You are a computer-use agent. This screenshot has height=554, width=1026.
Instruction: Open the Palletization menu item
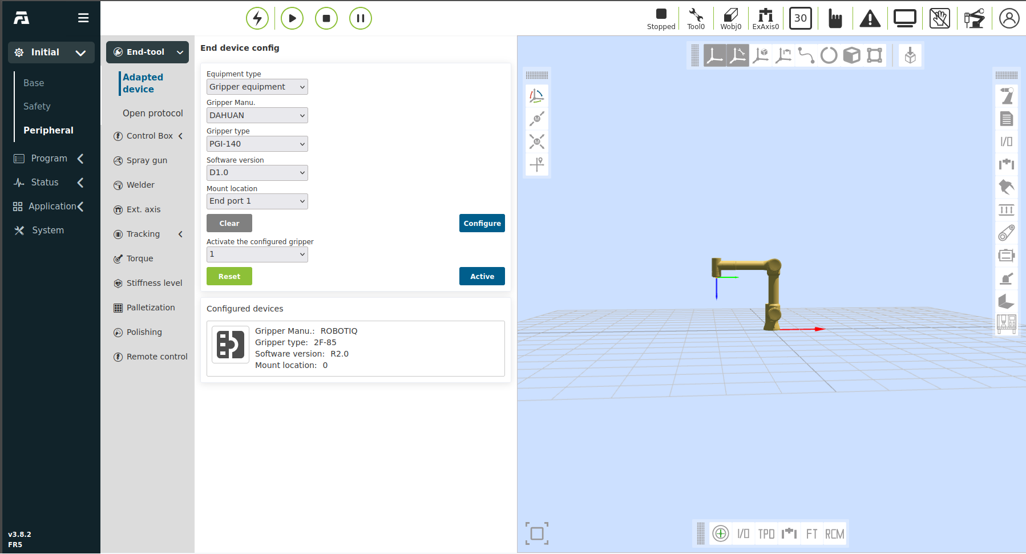(151, 308)
